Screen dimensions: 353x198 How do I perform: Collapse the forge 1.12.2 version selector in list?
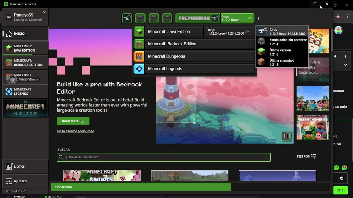click(247, 32)
